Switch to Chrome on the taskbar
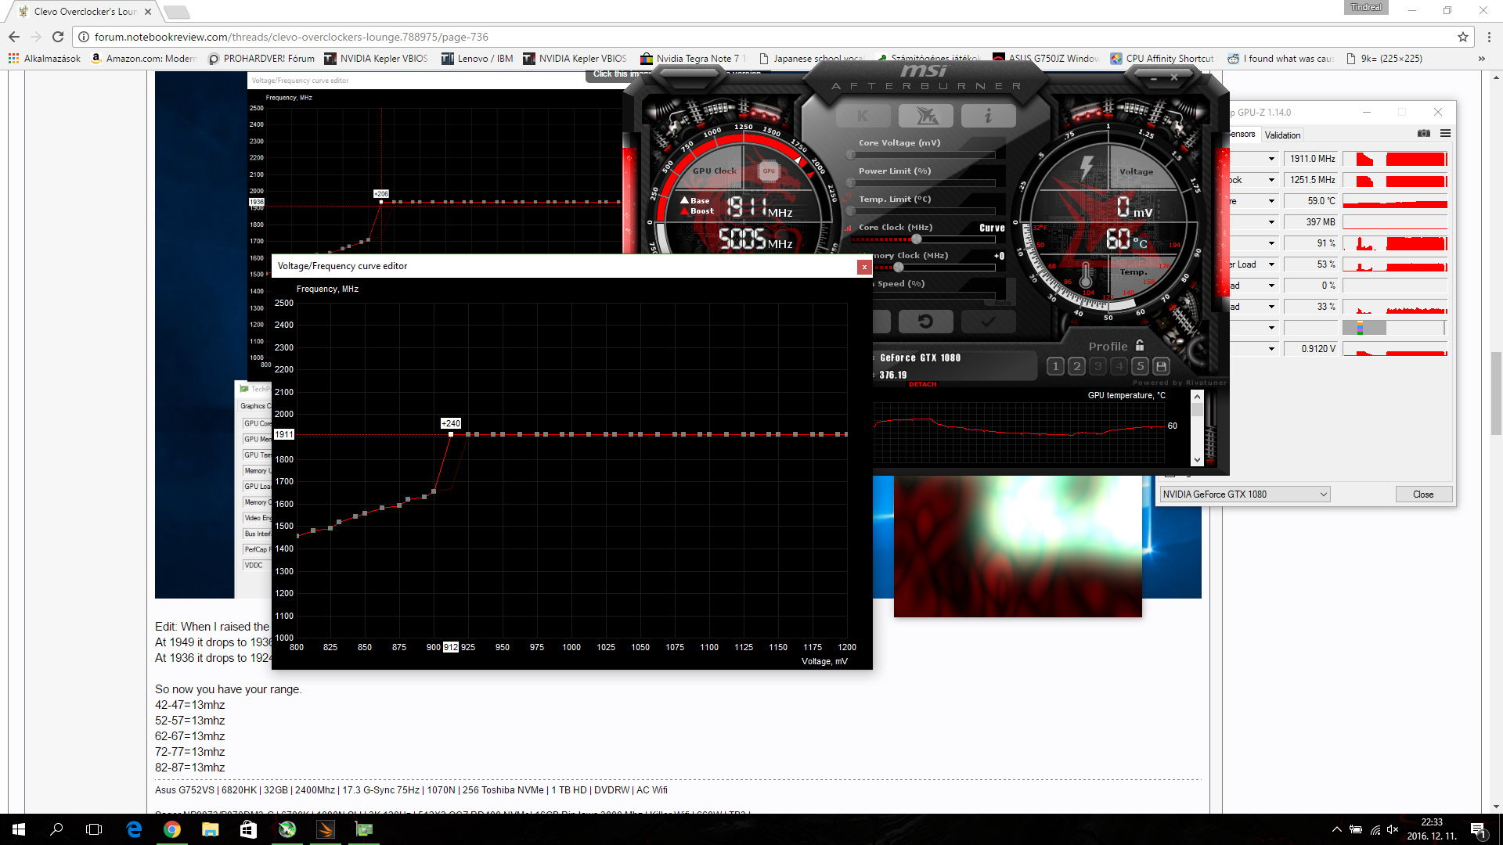 (172, 829)
